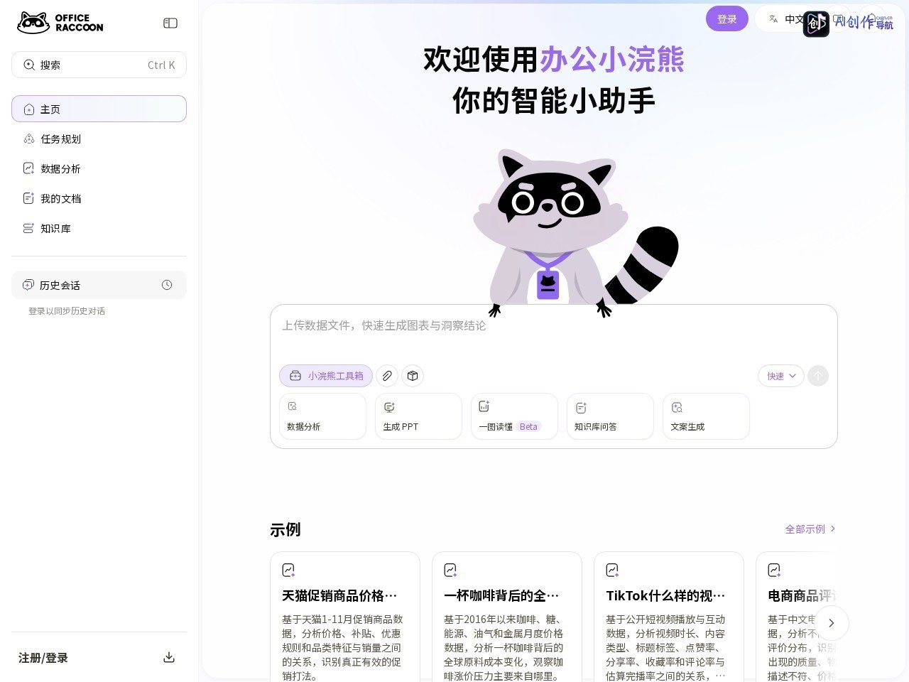Open the 天猫促销商品价格 example card
909x682 pixels.
pos(345,617)
